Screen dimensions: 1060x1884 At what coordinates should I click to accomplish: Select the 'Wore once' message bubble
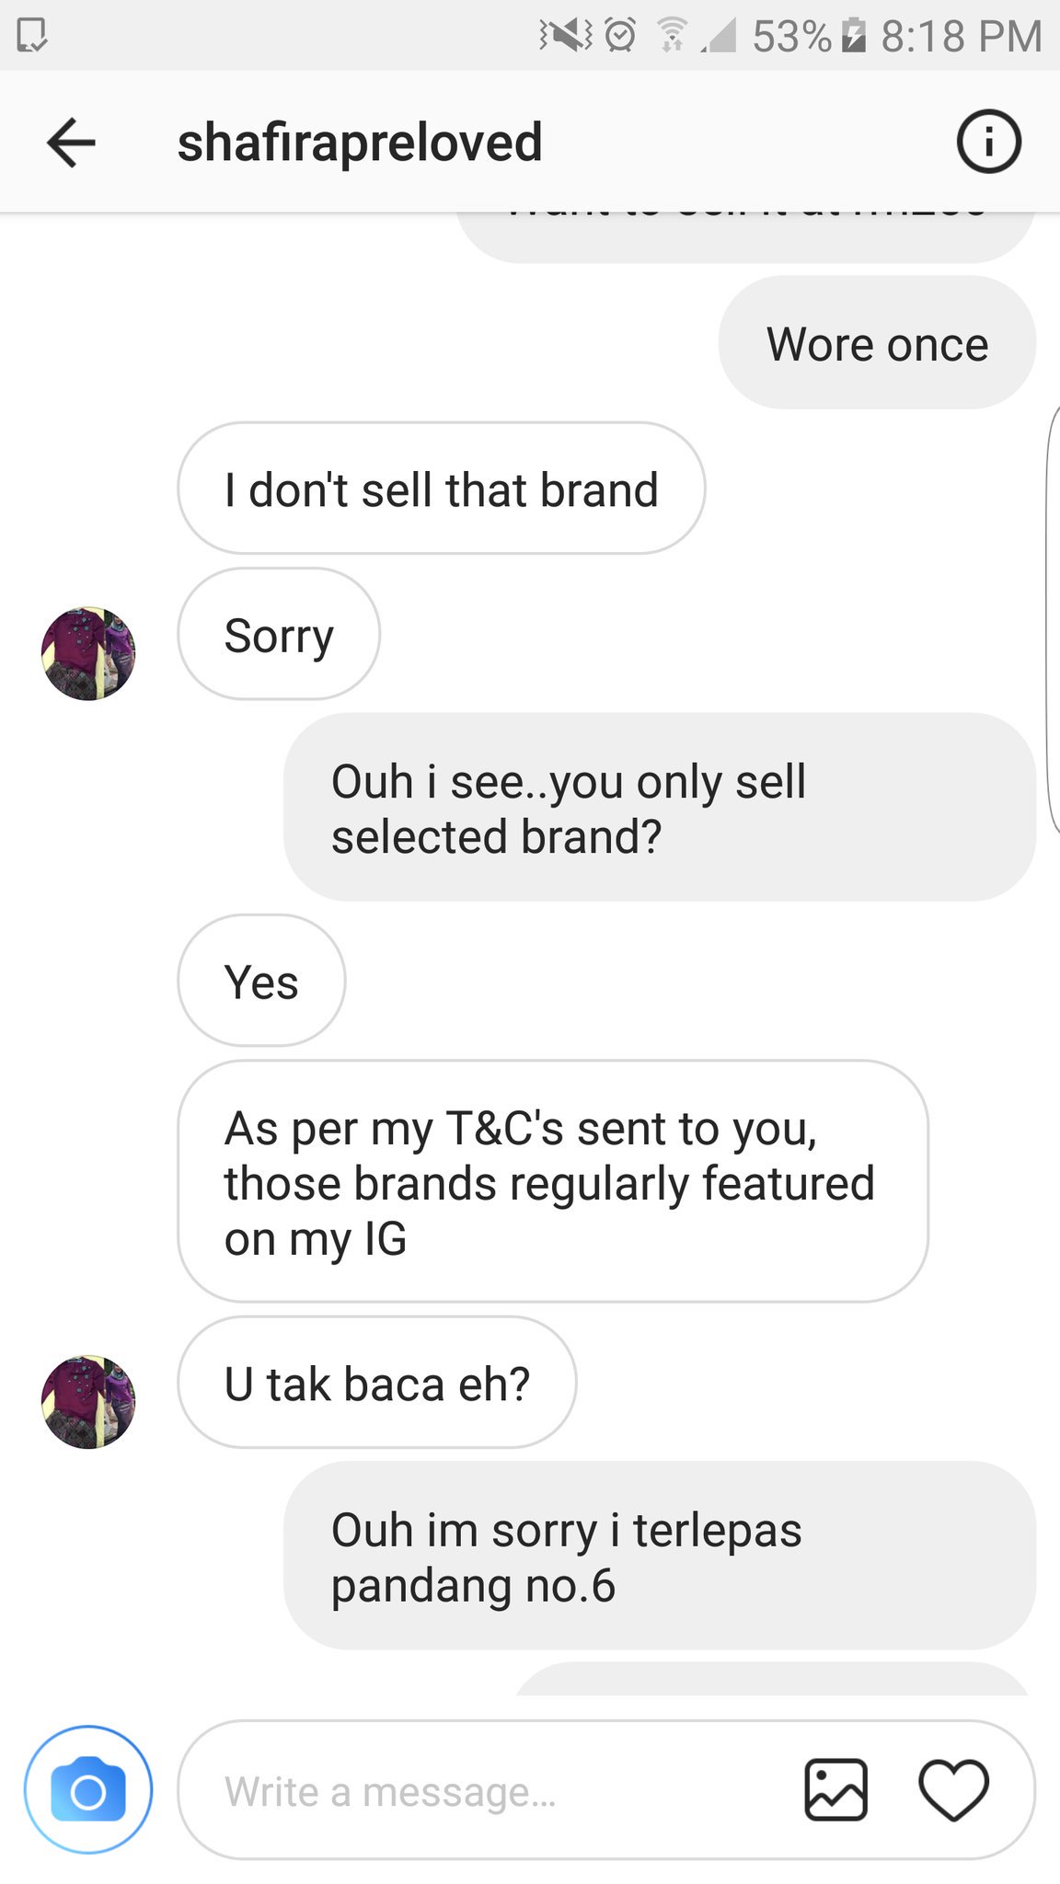(x=877, y=343)
